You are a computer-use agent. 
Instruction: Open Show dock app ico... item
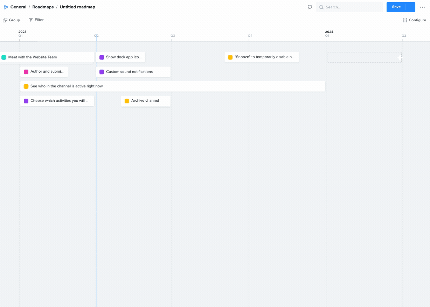pos(120,57)
